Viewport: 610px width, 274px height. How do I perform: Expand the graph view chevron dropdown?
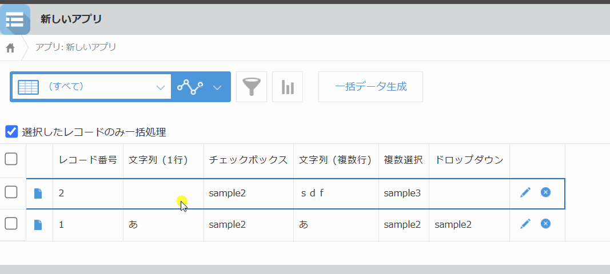[217, 87]
